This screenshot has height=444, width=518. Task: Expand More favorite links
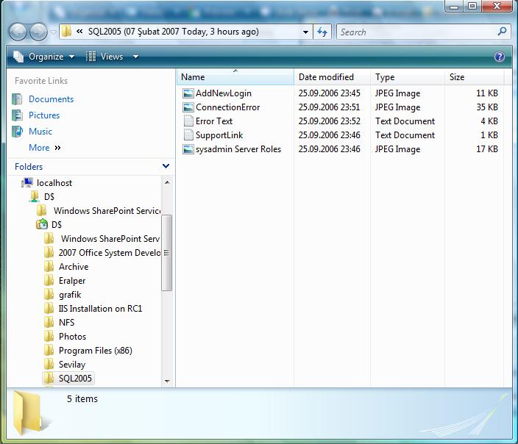(x=45, y=148)
